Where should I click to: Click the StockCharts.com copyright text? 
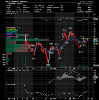(87, 1)
